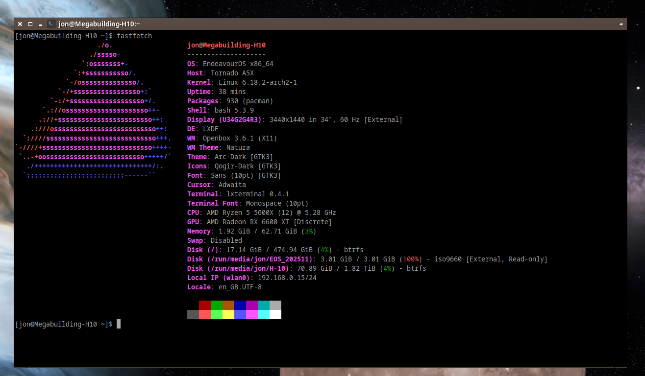Select the "Tornado A5X" host value

[232, 73]
